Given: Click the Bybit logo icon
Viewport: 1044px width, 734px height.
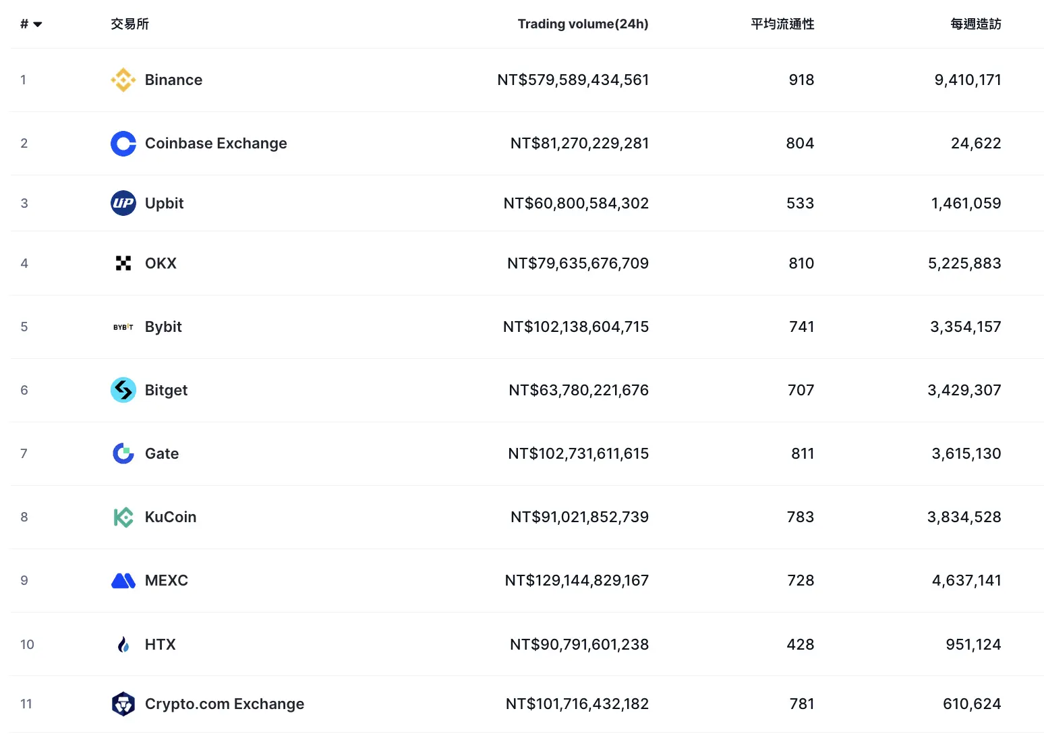Looking at the screenshot, I should (123, 327).
